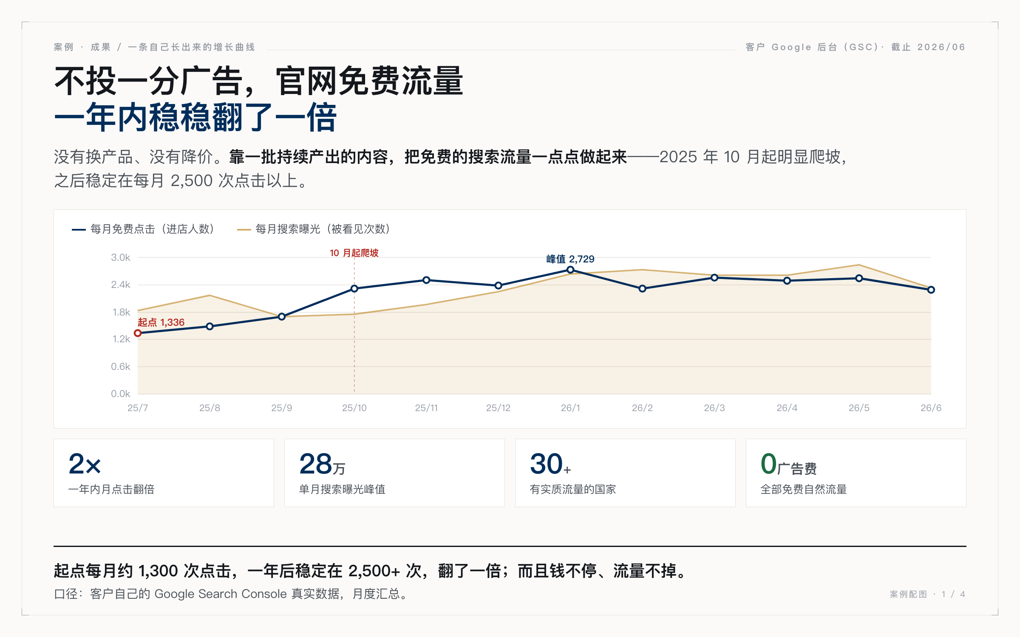Image resolution: width=1020 pixels, height=637 pixels.
Task: Click the x-axis label 26/5
Action: [859, 408]
